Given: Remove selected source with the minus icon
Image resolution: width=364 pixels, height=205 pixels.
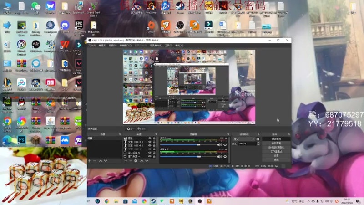Looking at the screenshot, I should (x=131, y=161).
